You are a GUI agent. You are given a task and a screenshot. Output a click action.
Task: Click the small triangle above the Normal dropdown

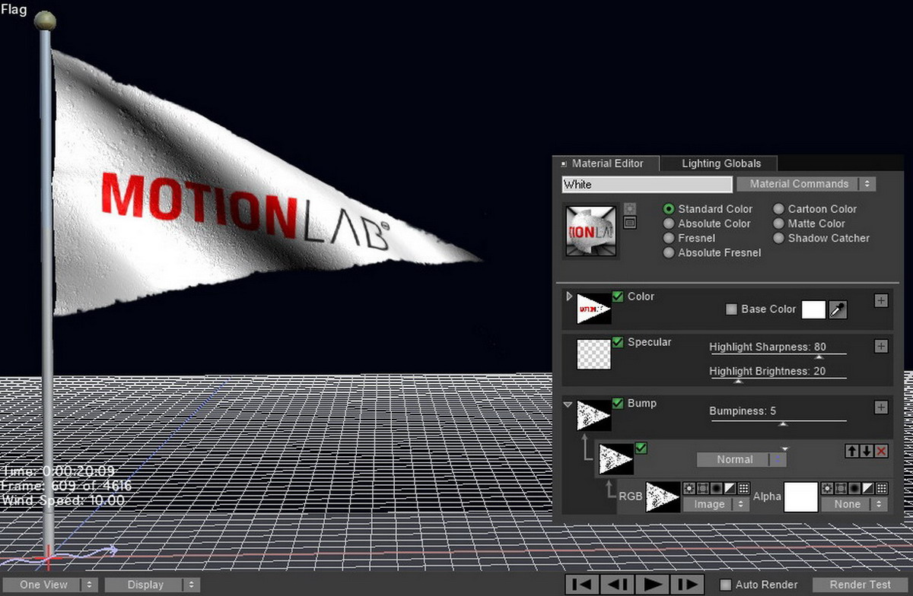click(x=785, y=449)
